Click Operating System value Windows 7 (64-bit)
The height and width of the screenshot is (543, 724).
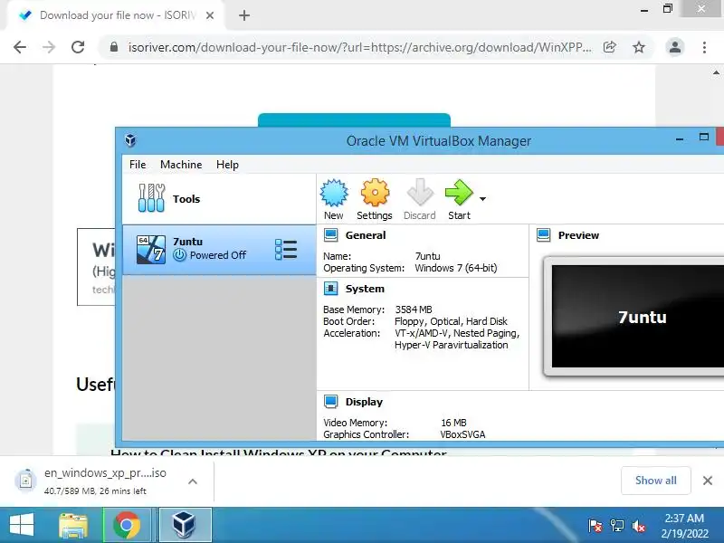coord(456,268)
